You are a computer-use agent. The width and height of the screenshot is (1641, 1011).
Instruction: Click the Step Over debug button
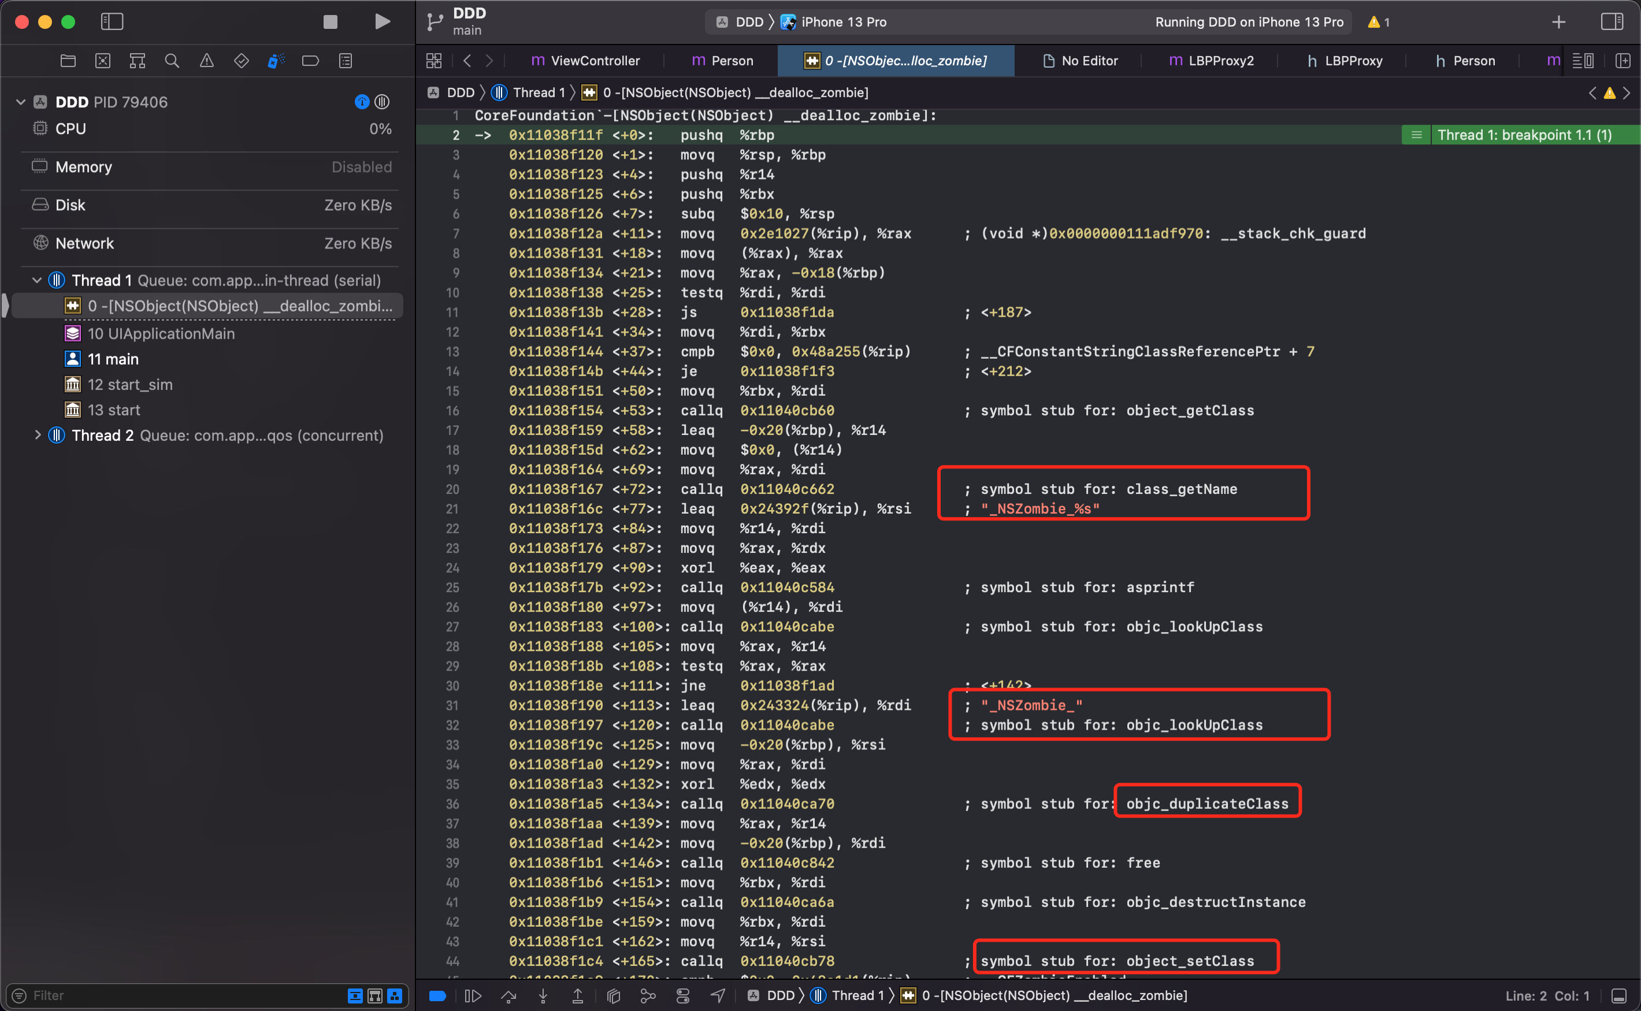508,995
